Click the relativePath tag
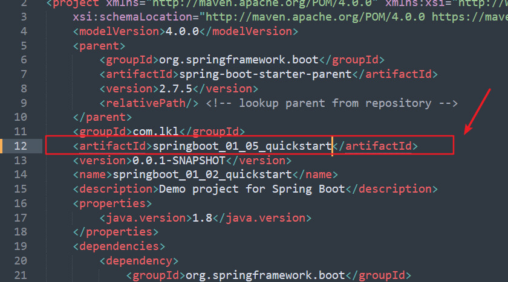The width and height of the screenshot is (508, 282). pyautogui.click(x=149, y=103)
